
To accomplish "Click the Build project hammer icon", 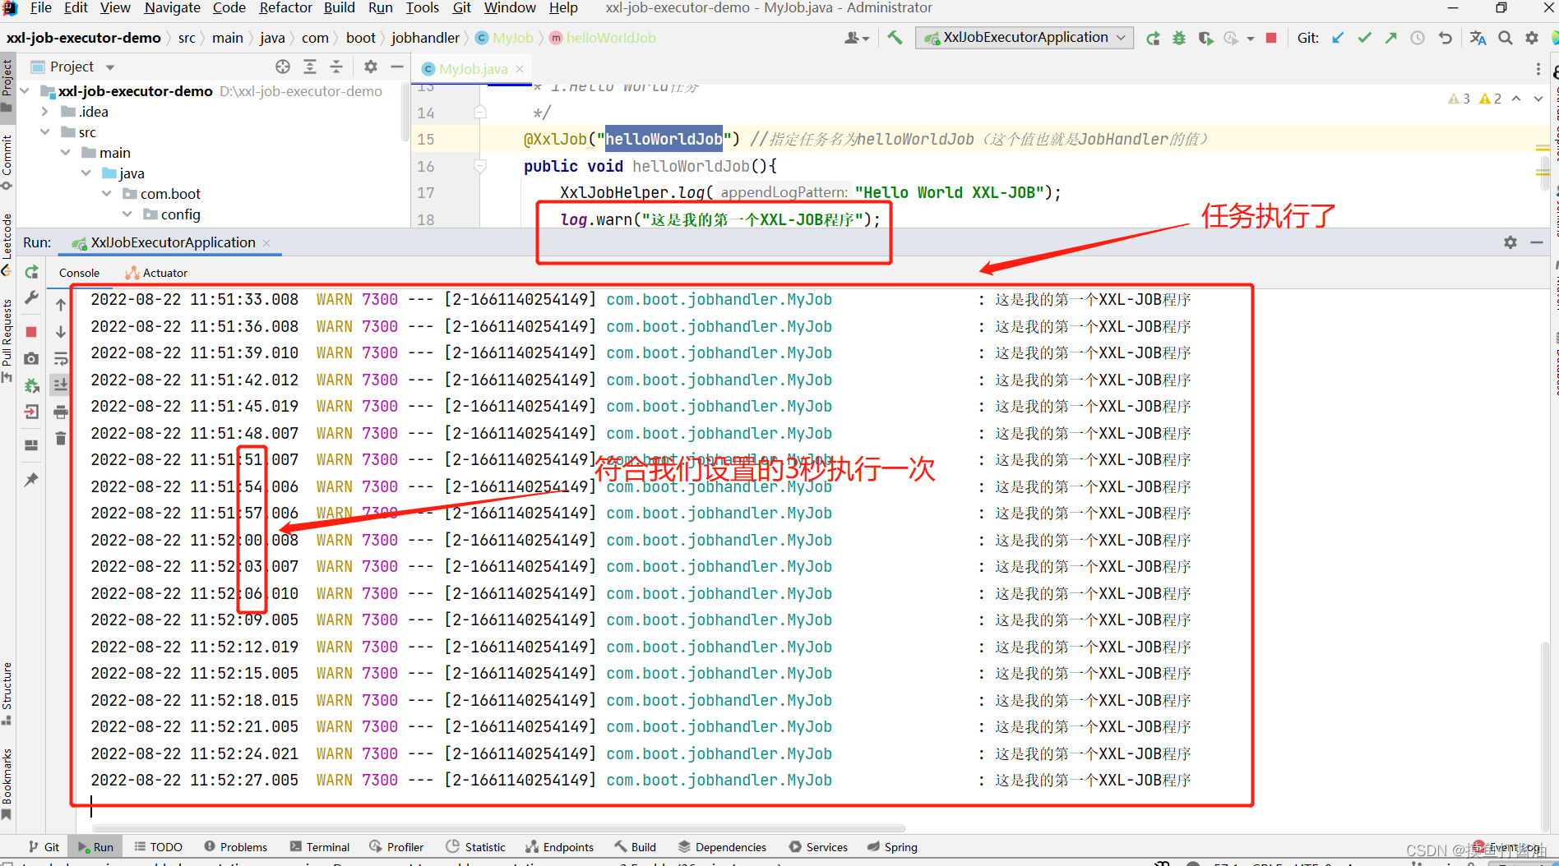I will click(x=895, y=38).
